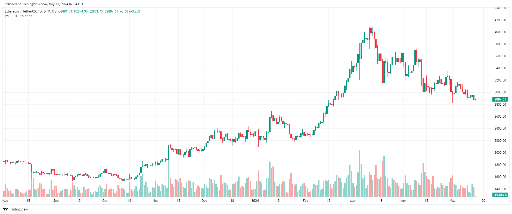The width and height of the screenshot is (512, 214).
Task: Click the Sep marker on time axis
Action: click(56, 201)
